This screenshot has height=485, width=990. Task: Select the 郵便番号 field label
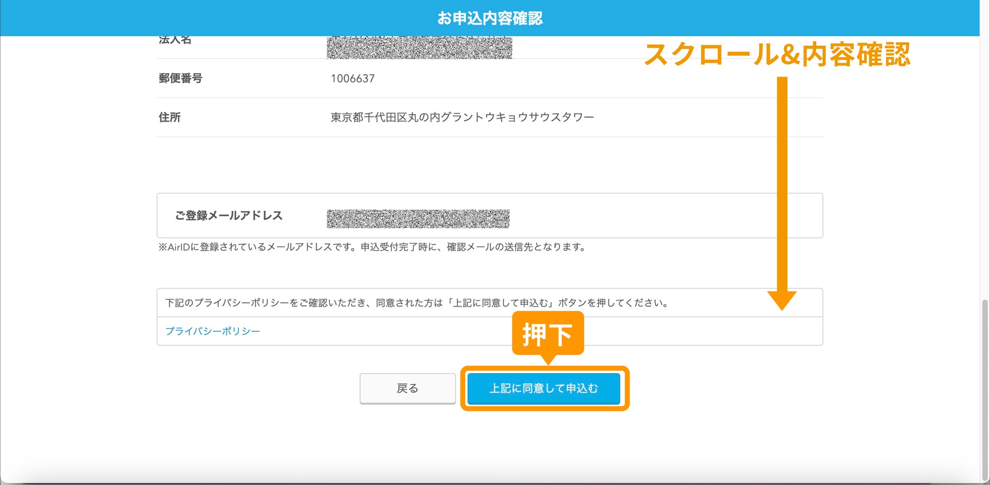pyautogui.click(x=180, y=78)
